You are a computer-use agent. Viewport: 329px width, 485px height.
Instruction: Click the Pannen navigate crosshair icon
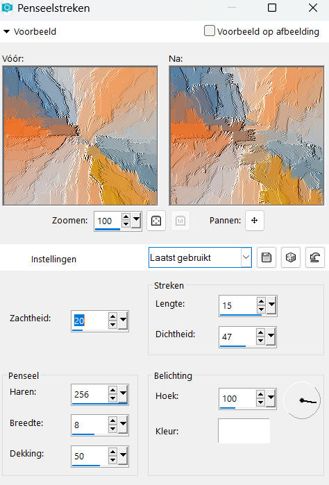coord(255,221)
